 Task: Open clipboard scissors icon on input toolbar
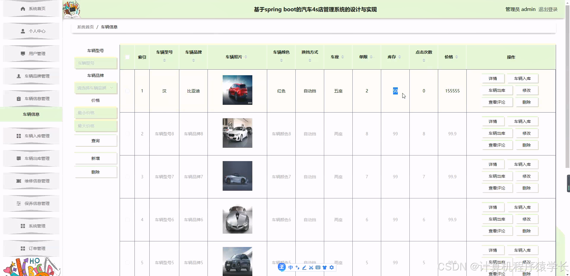coord(311,267)
